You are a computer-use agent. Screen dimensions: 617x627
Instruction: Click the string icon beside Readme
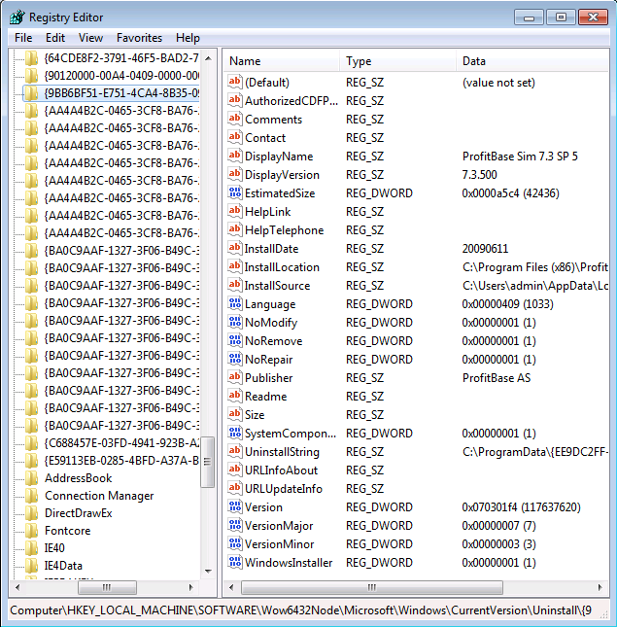coord(235,396)
